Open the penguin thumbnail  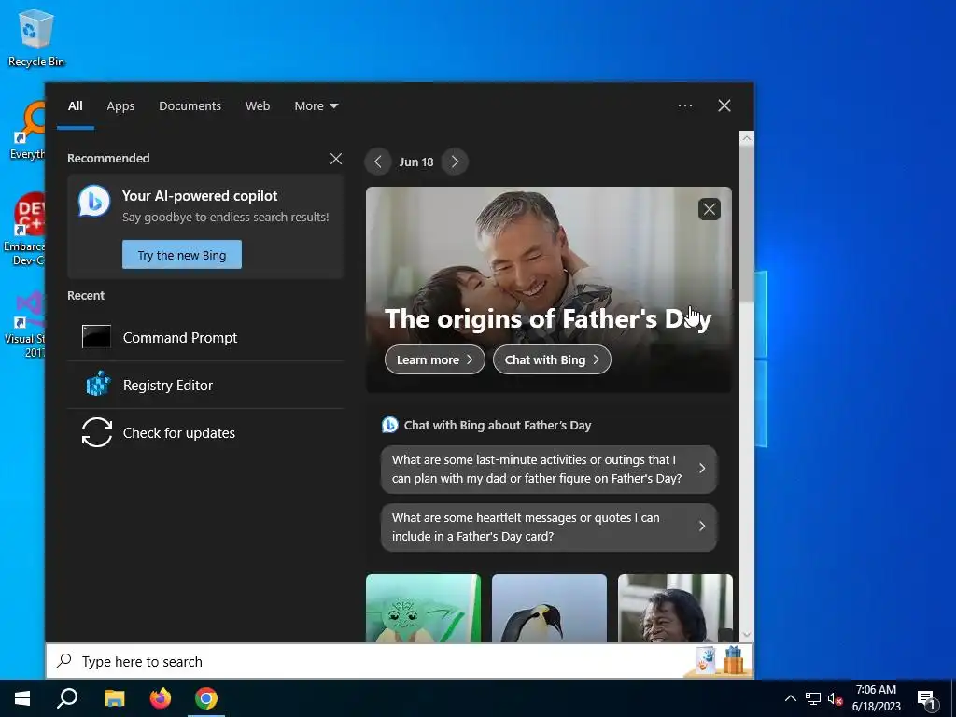pos(549,608)
